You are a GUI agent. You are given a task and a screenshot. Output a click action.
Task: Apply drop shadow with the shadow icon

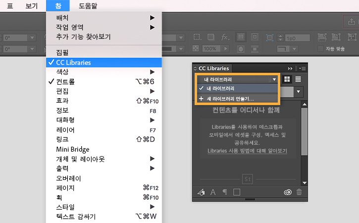click(211, 37)
